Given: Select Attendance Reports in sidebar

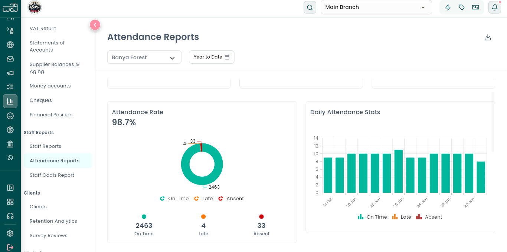Looking at the screenshot, I should (58, 161).
